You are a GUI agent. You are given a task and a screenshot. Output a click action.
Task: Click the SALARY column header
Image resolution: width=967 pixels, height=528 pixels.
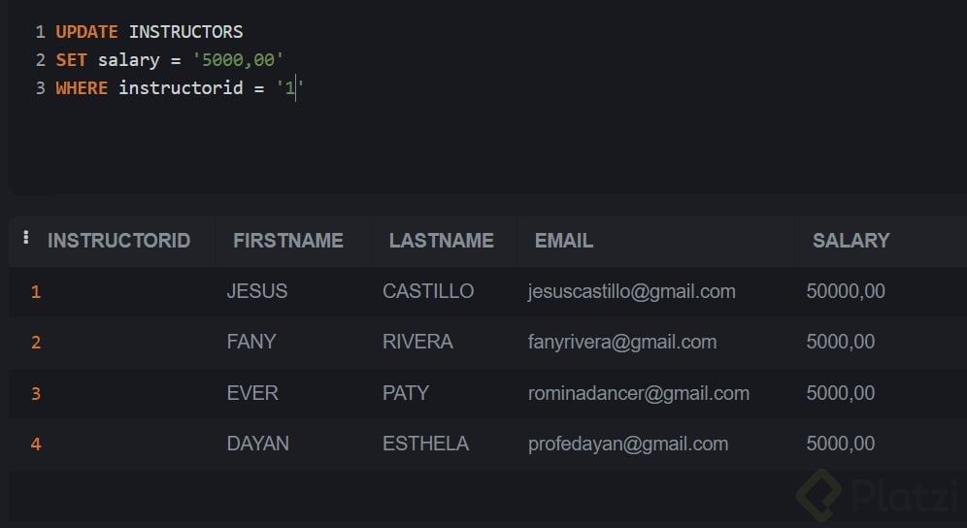pos(850,241)
